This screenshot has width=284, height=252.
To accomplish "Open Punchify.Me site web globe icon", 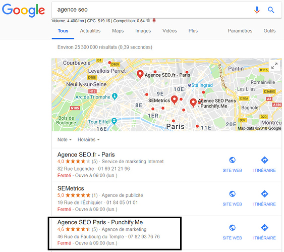I will [x=232, y=228].
